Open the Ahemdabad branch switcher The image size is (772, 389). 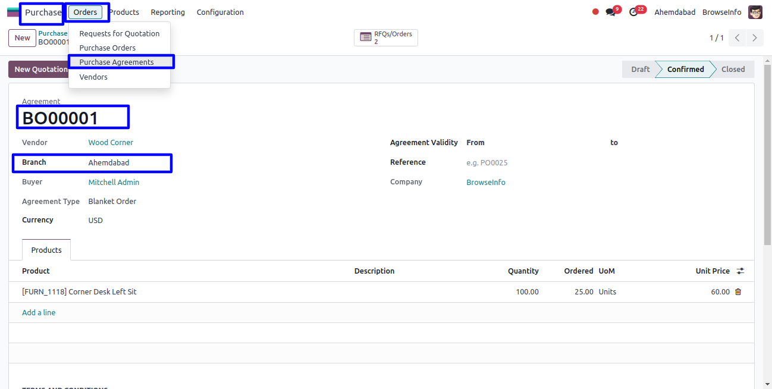[x=674, y=12]
